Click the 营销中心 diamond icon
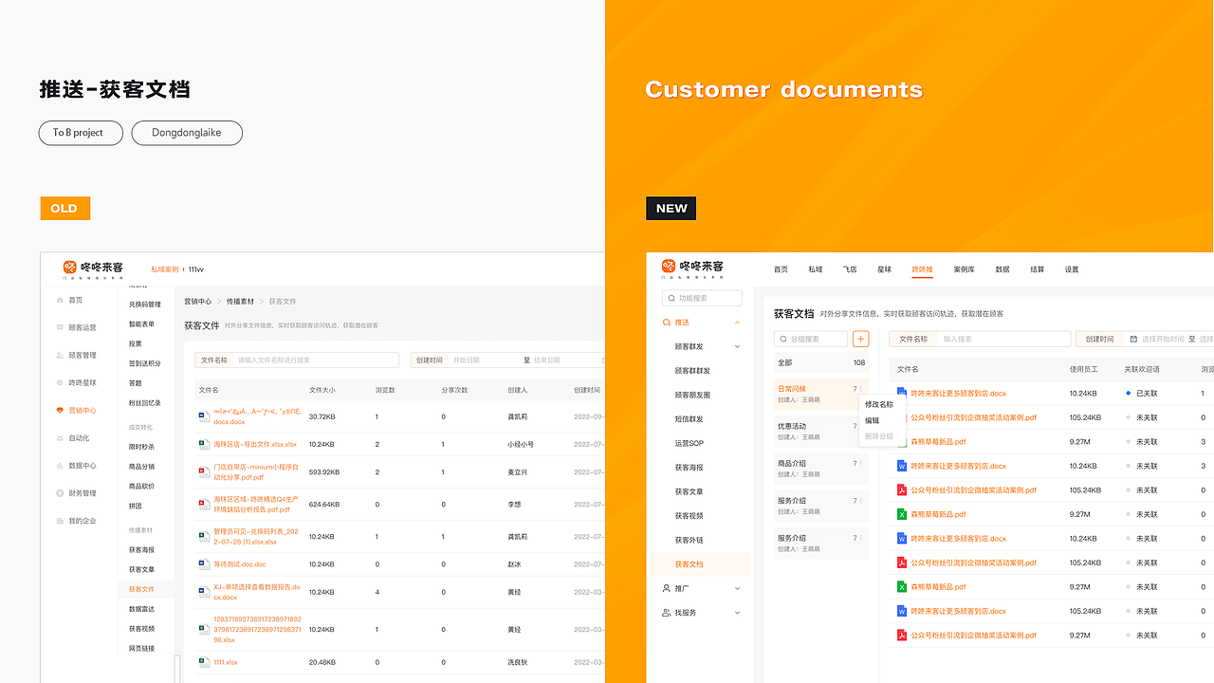The width and height of the screenshot is (1214, 683). pos(60,410)
